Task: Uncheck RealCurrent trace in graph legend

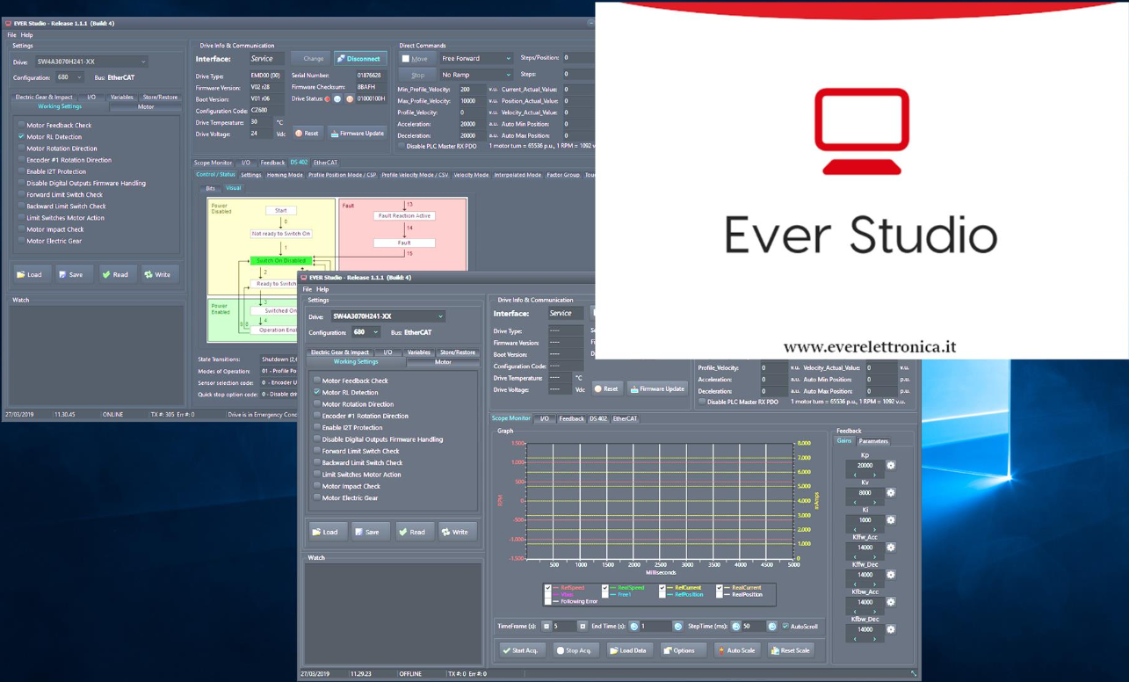Action: 719,588
